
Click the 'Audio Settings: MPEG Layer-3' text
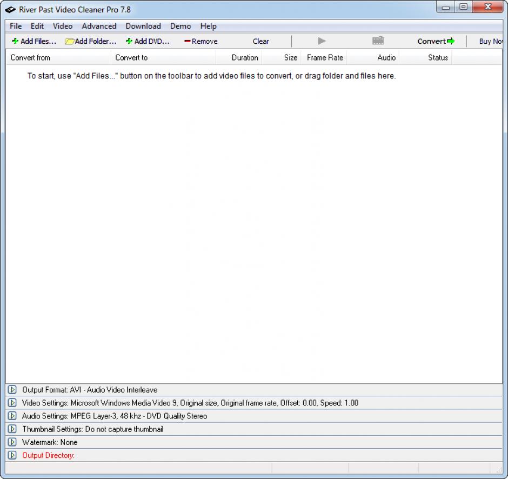click(x=115, y=416)
